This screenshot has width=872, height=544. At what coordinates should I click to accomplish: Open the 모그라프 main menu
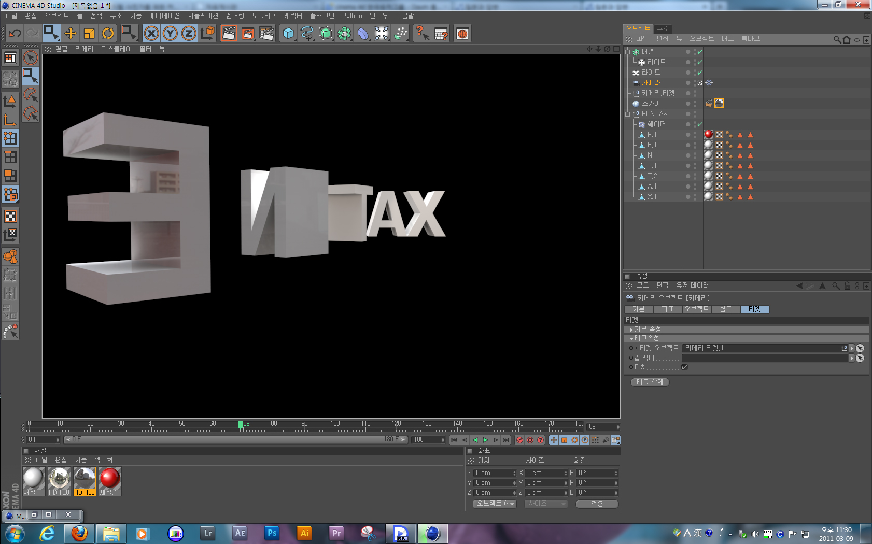point(264,16)
